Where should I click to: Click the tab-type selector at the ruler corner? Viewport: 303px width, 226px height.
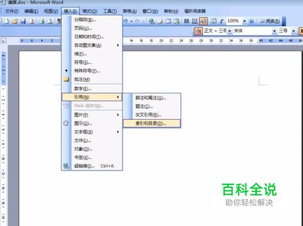point(4,40)
